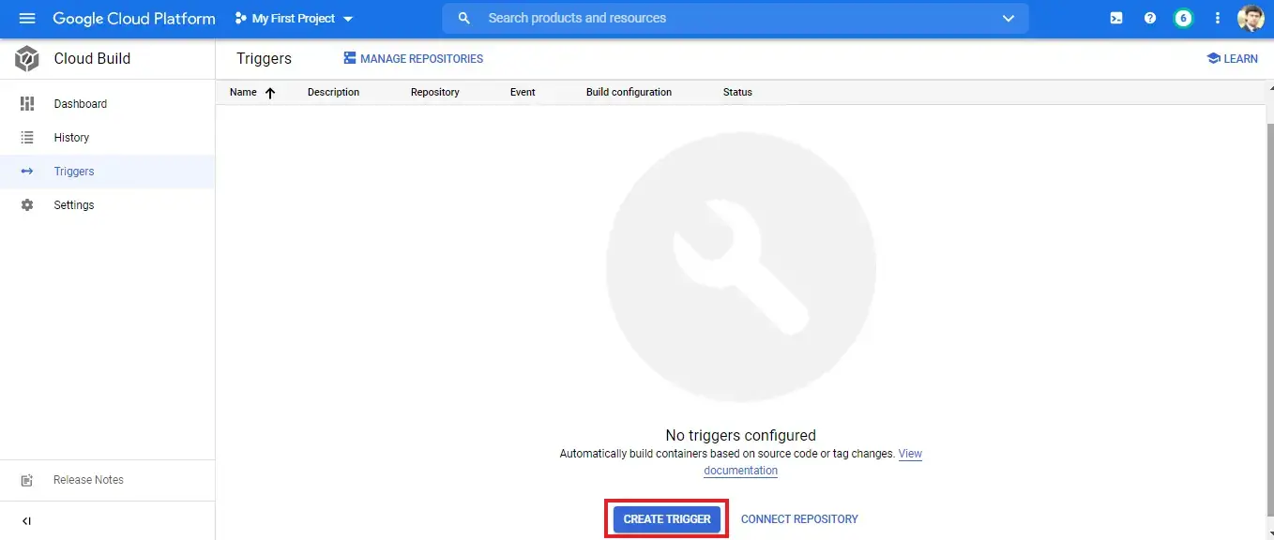
Task: Collapse the sidebar with the arrow
Action: (x=26, y=520)
